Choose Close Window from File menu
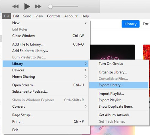Image resolution: width=150 pixels, height=135 pixels. pyautogui.click(x=46, y=36)
